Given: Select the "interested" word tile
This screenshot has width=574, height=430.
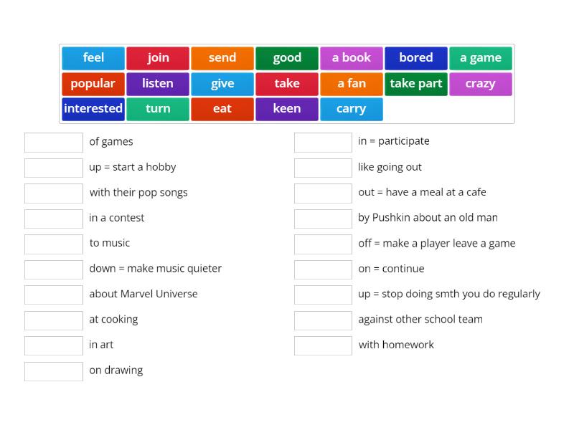Looking at the screenshot, I should [x=93, y=109].
